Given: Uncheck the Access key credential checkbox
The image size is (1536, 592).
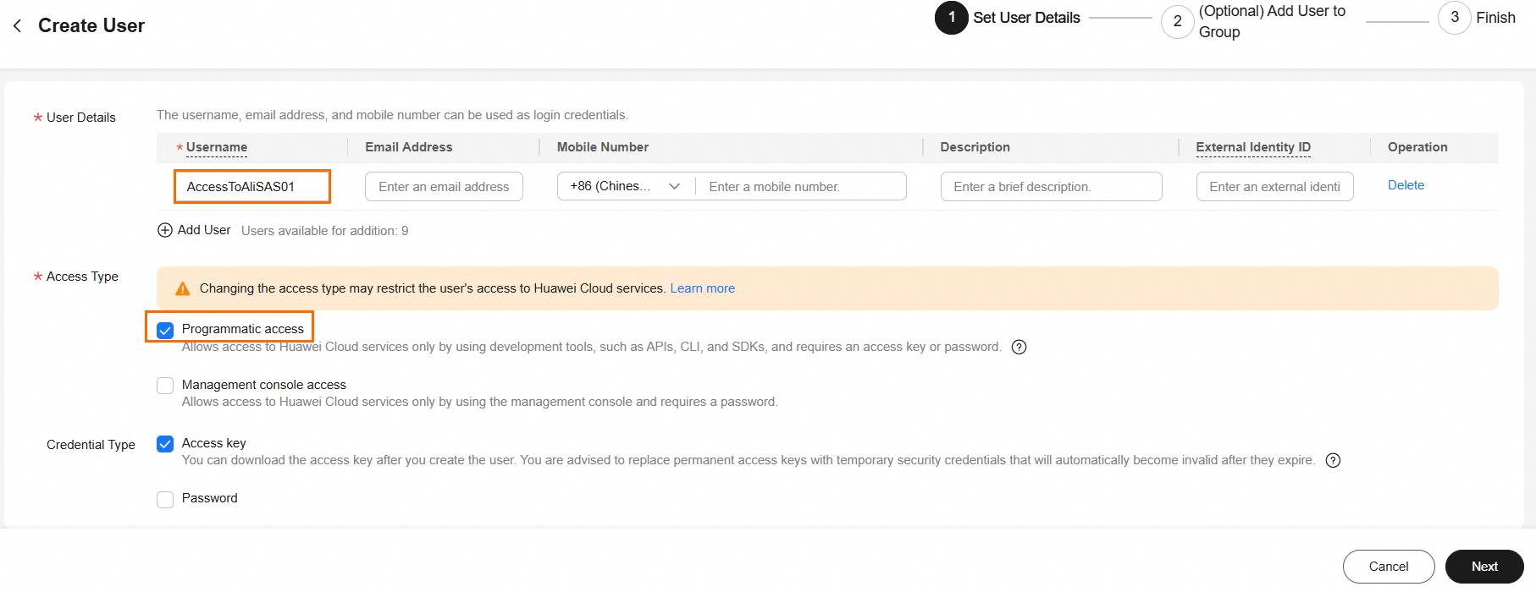Looking at the screenshot, I should pyautogui.click(x=165, y=444).
